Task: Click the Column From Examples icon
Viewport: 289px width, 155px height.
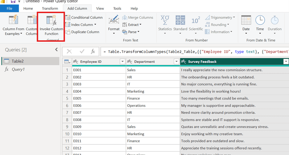Action: coord(14,20)
